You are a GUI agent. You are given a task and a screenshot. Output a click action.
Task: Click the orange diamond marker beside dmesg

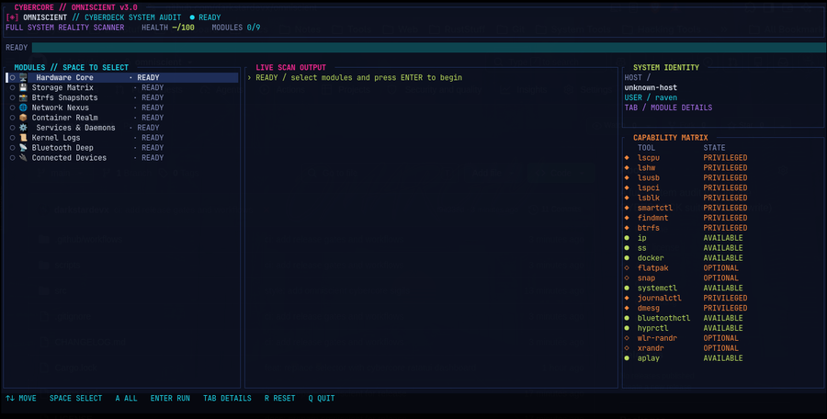click(x=627, y=308)
